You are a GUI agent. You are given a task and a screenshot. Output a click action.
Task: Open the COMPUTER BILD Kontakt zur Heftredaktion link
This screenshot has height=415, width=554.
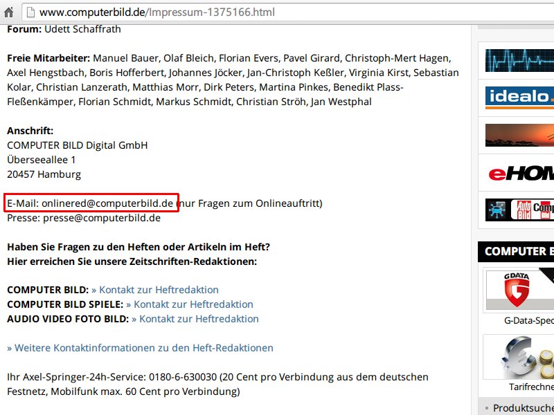point(155,290)
